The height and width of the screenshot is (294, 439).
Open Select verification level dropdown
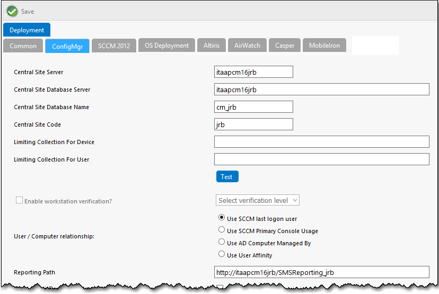click(x=257, y=200)
